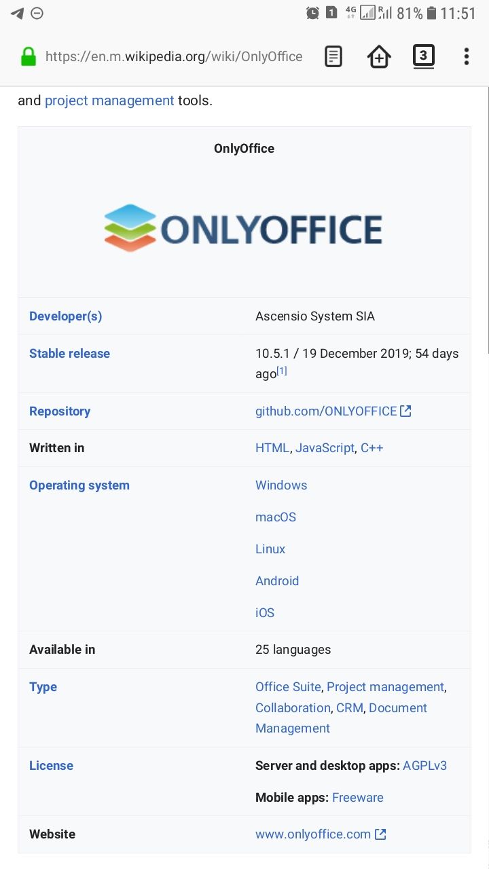Open the JavaScript link
This screenshot has width=489, height=869.
point(325,447)
